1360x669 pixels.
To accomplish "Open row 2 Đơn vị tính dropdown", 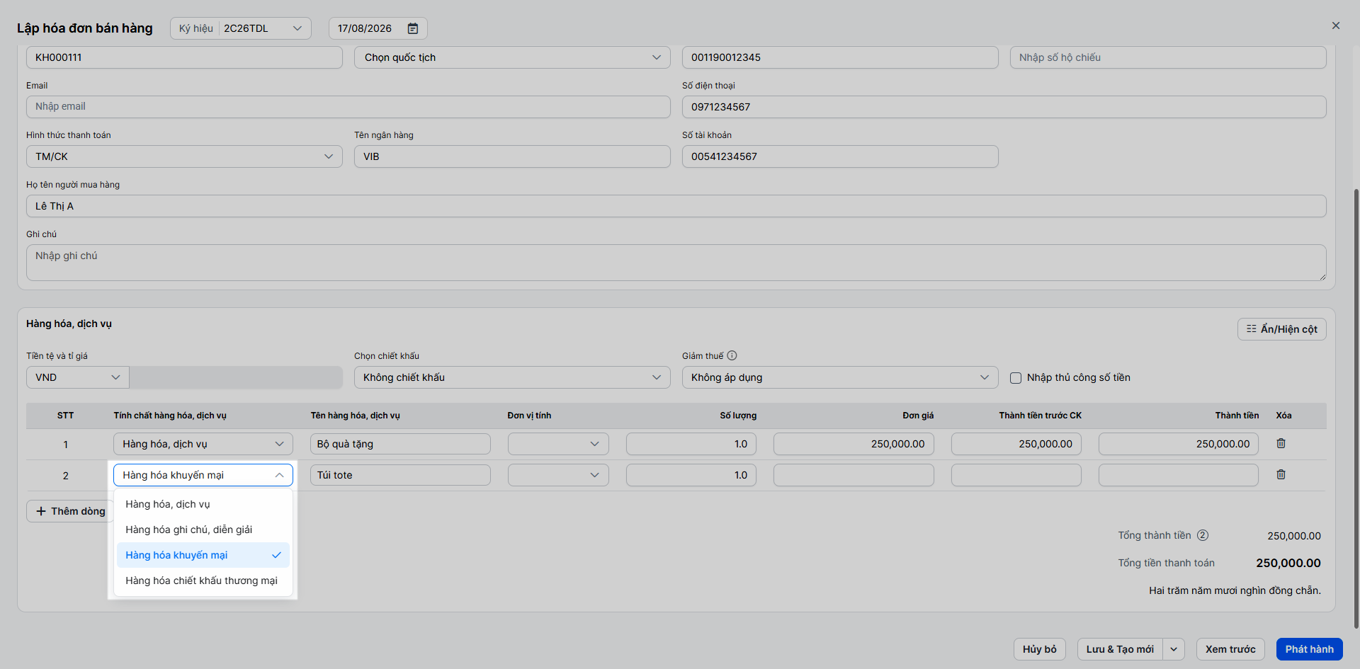I will (558, 475).
